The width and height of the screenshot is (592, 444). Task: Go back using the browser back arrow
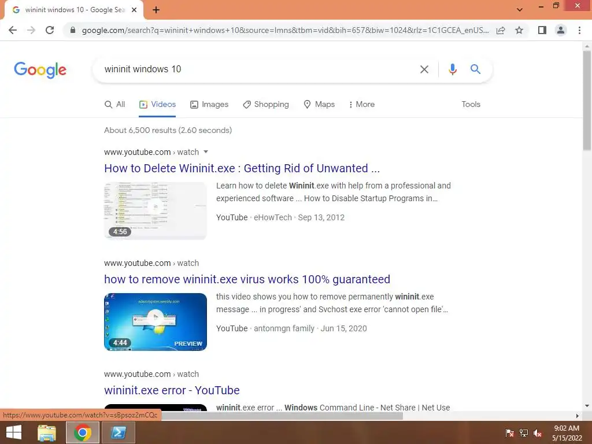click(x=13, y=30)
